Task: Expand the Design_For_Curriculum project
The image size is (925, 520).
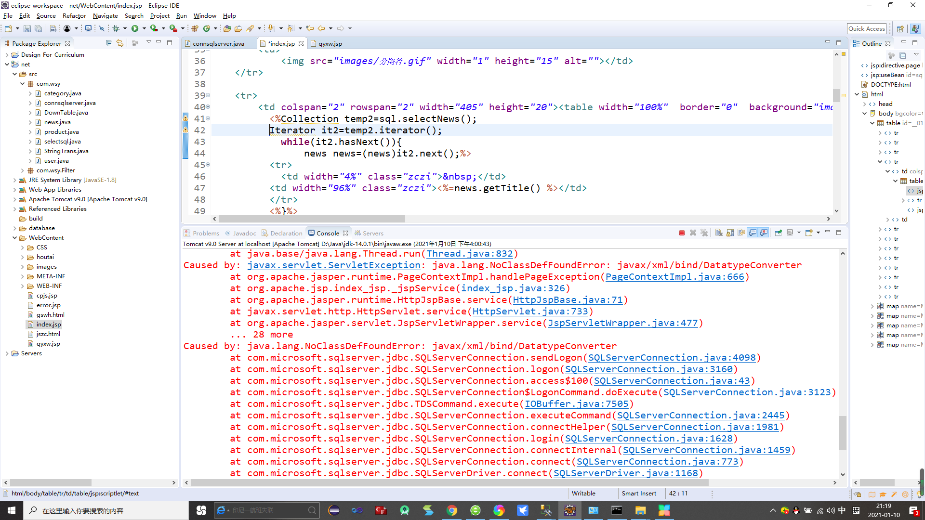Action: click(x=7, y=55)
